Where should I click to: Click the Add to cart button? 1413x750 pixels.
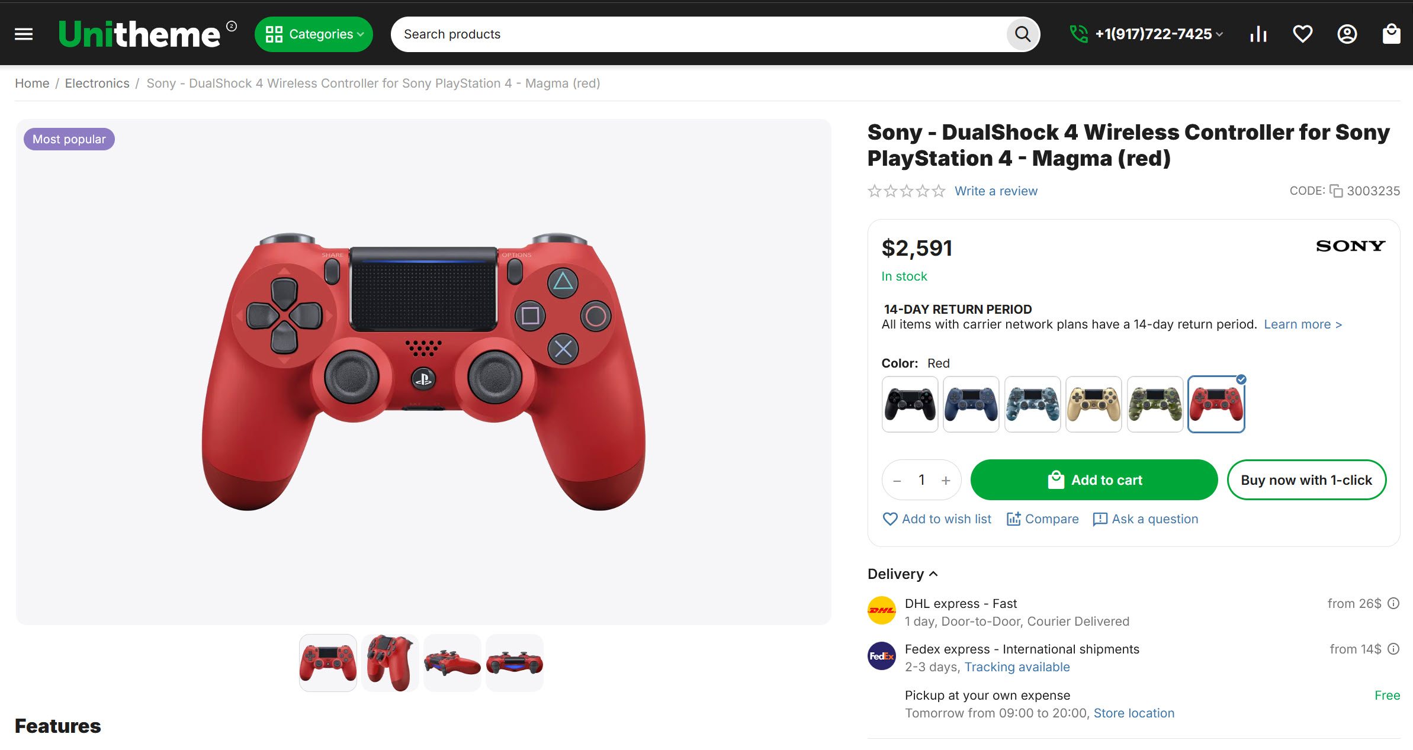pyautogui.click(x=1094, y=480)
